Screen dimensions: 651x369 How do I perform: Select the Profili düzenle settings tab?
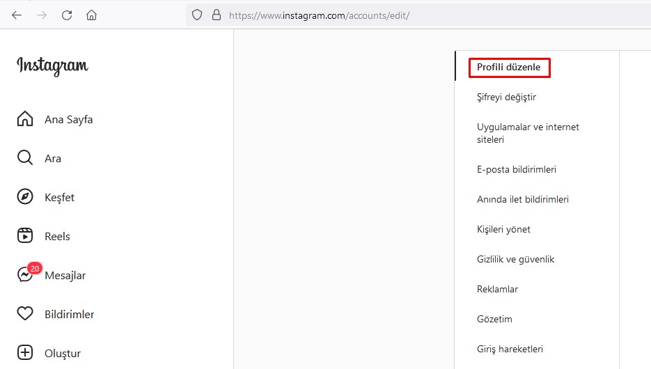[x=509, y=68]
